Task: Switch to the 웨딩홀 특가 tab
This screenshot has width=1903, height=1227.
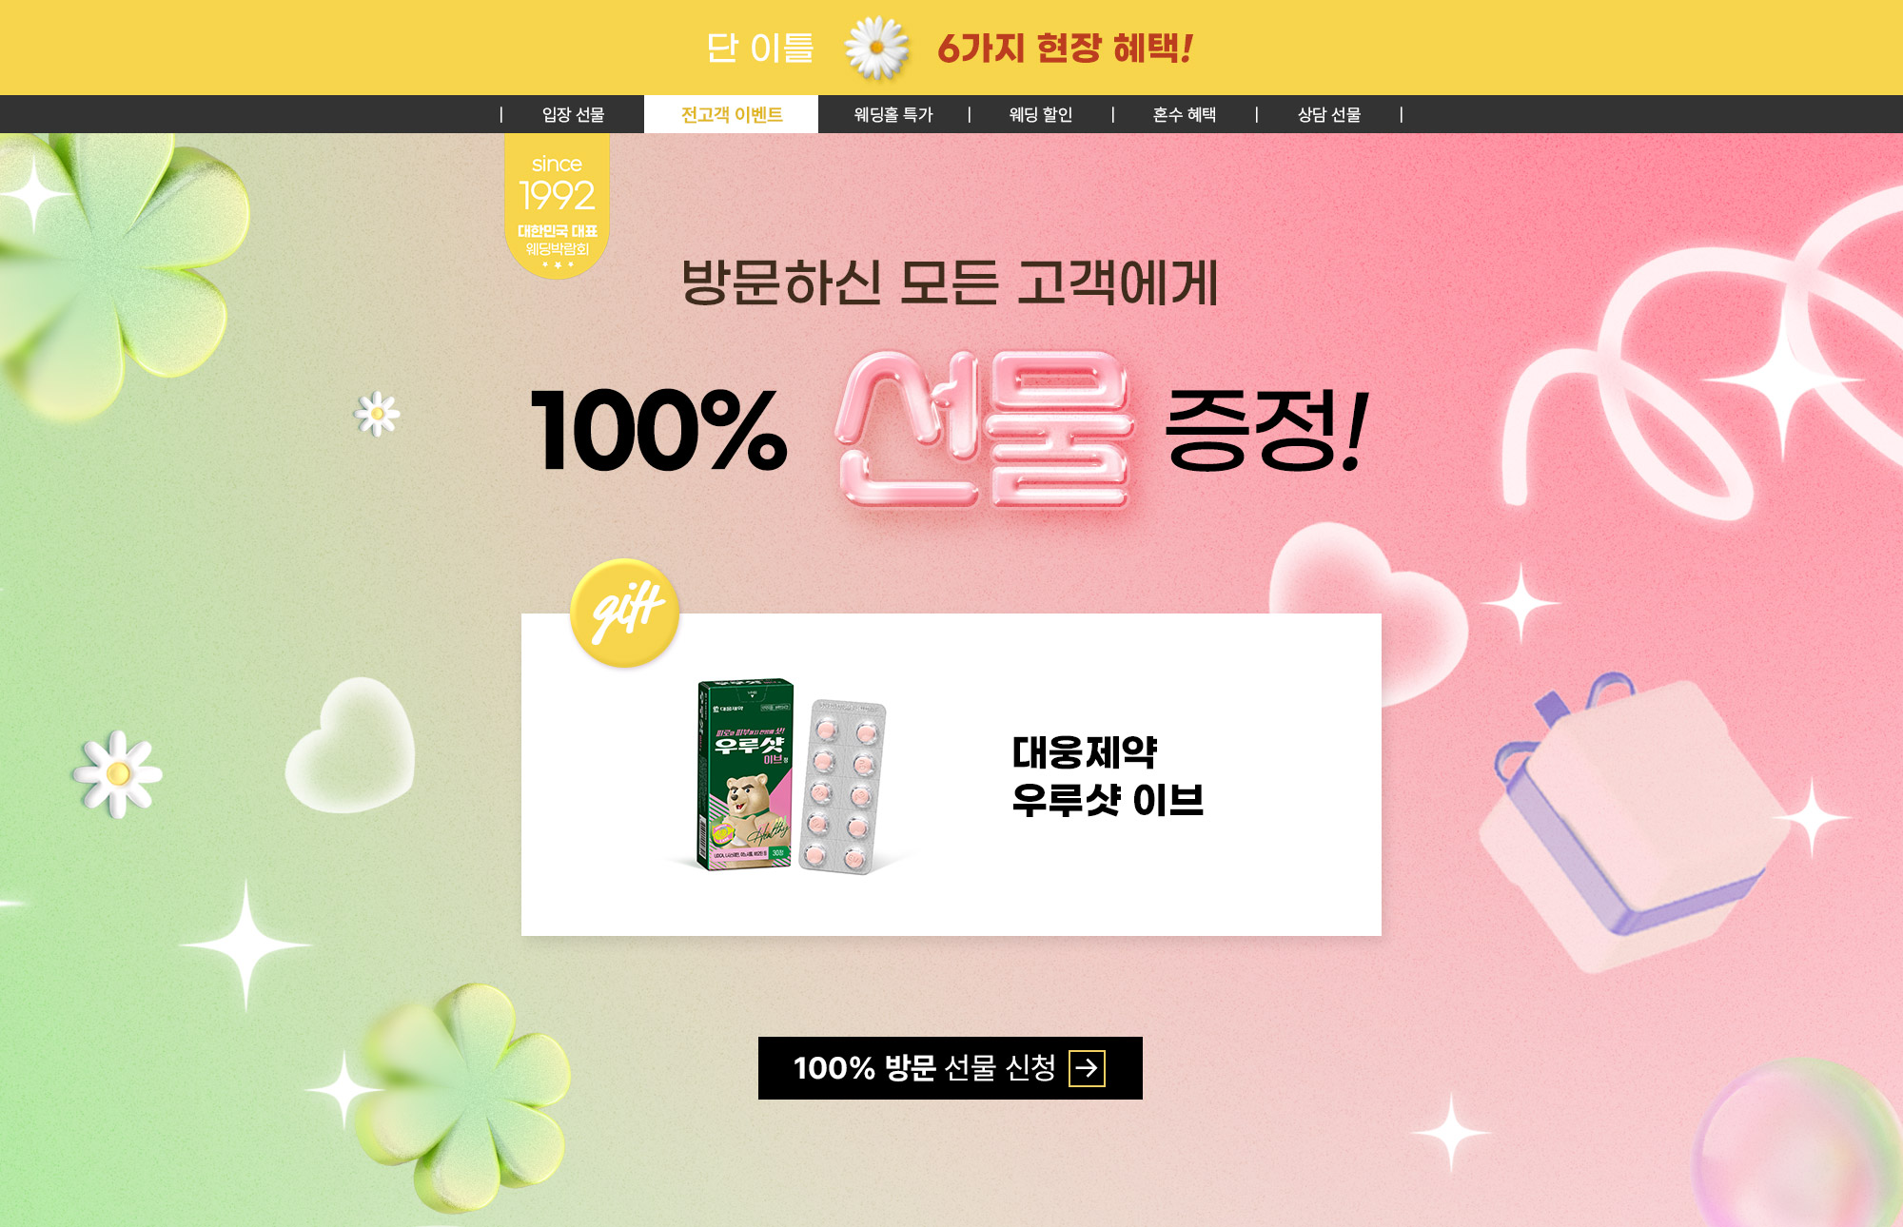Action: (893, 114)
